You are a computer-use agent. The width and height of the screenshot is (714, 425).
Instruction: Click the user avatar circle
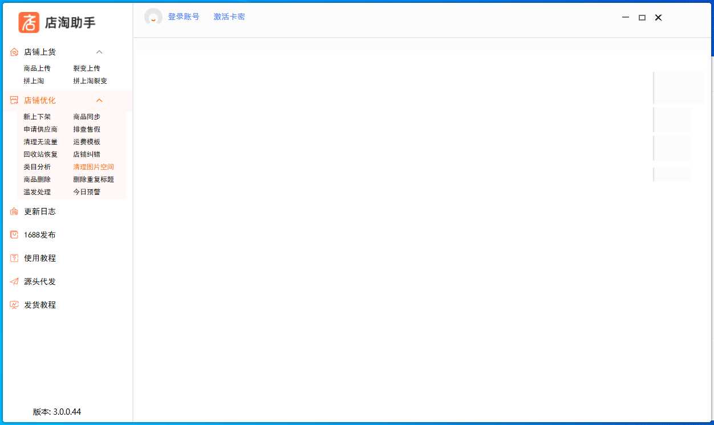coord(153,17)
